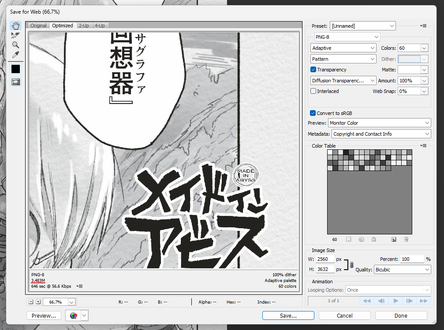This screenshot has width=444, height=330.
Task: Click the Percent field showing 100
Action: pyautogui.click(x=412, y=259)
